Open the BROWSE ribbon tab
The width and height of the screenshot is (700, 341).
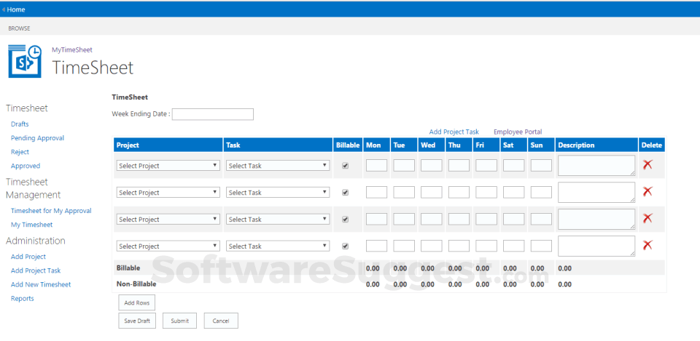(x=19, y=28)
